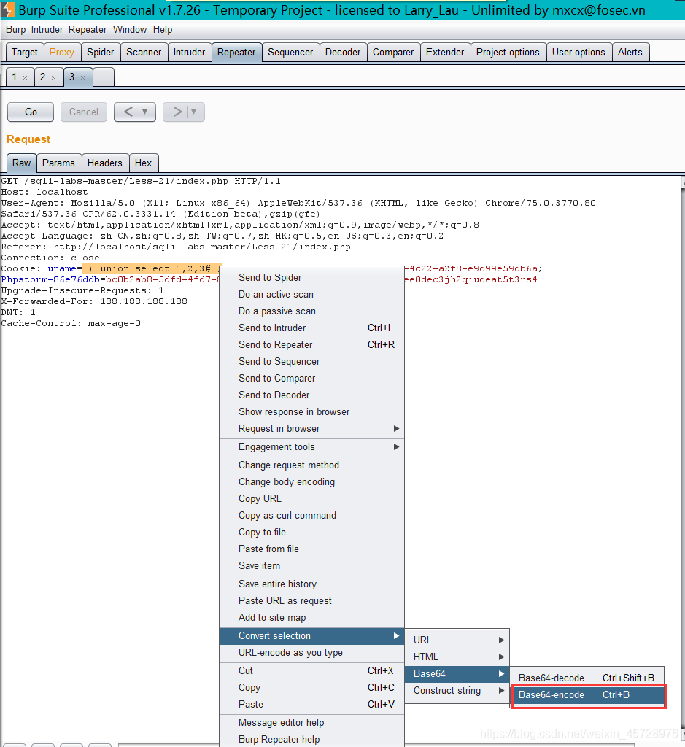This screenshot has height=747, width=685.
Task: Expand the Base64 submenu
Action: [x=457, y=673]
